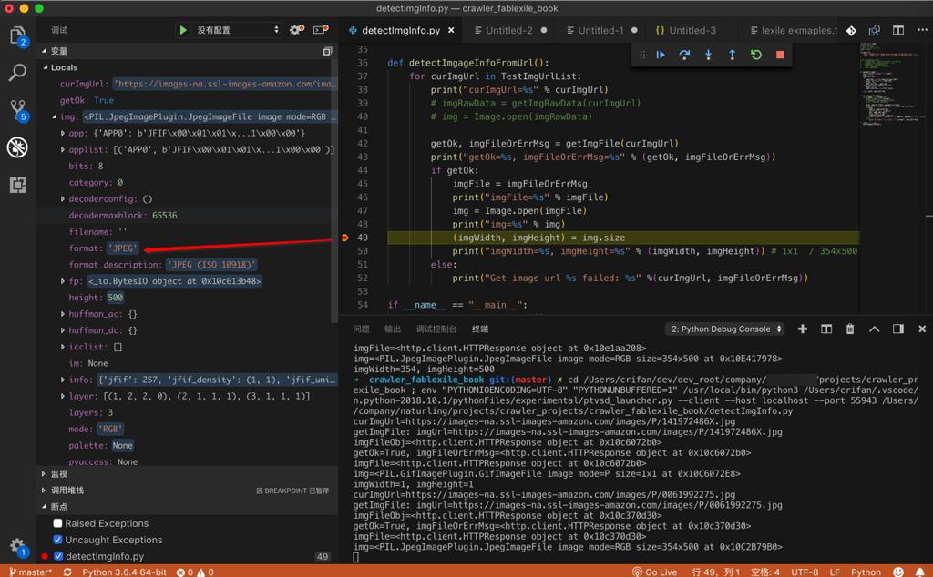Collapse the 断点 breakpoints section

pos(44,507)
